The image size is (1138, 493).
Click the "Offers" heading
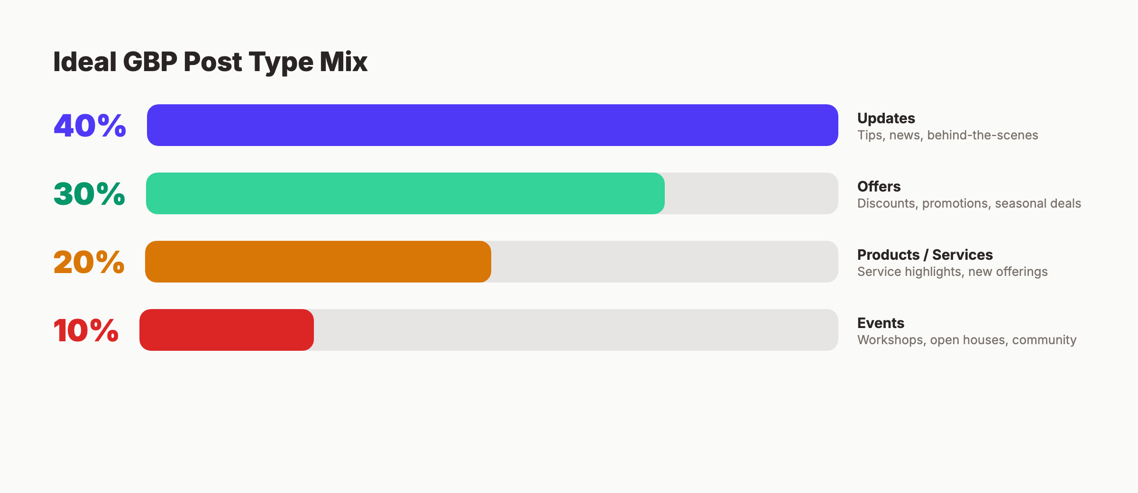click(x=879, y=186)
